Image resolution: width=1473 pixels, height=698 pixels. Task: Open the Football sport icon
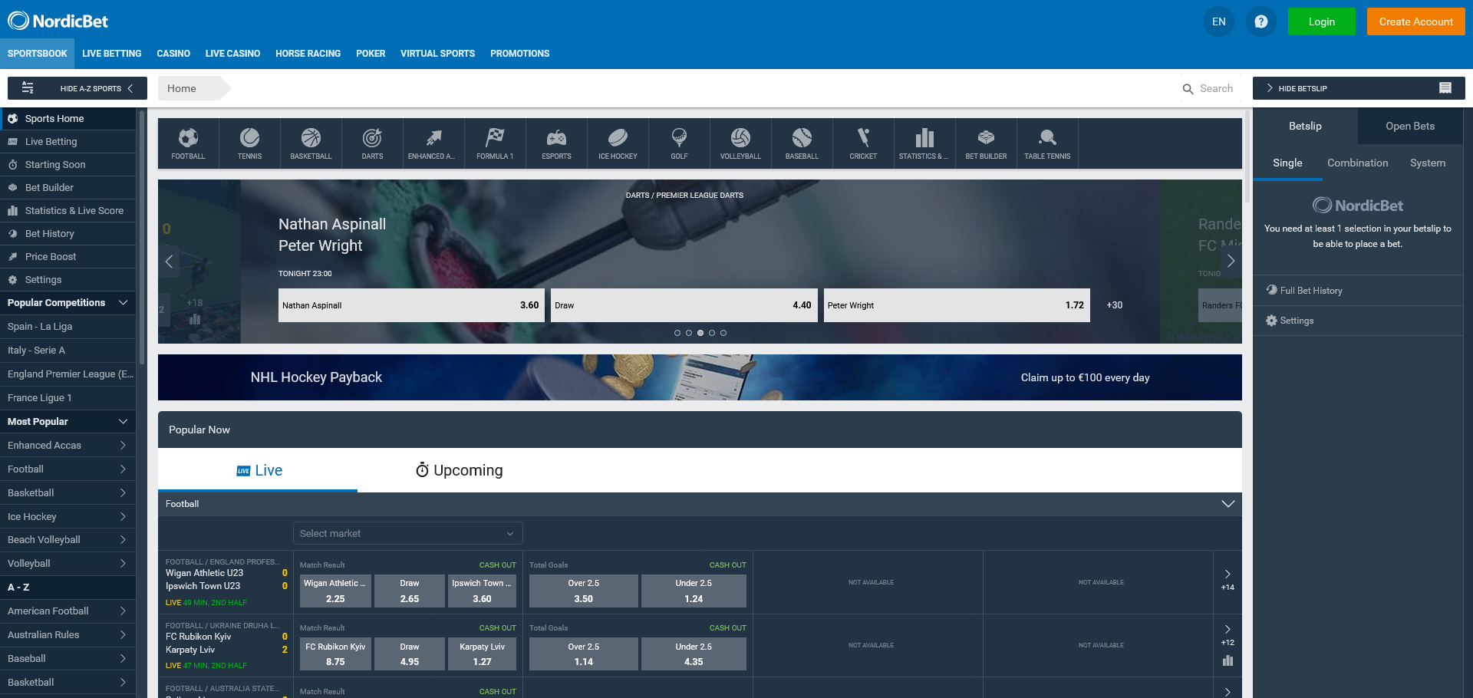coord(188,143)
